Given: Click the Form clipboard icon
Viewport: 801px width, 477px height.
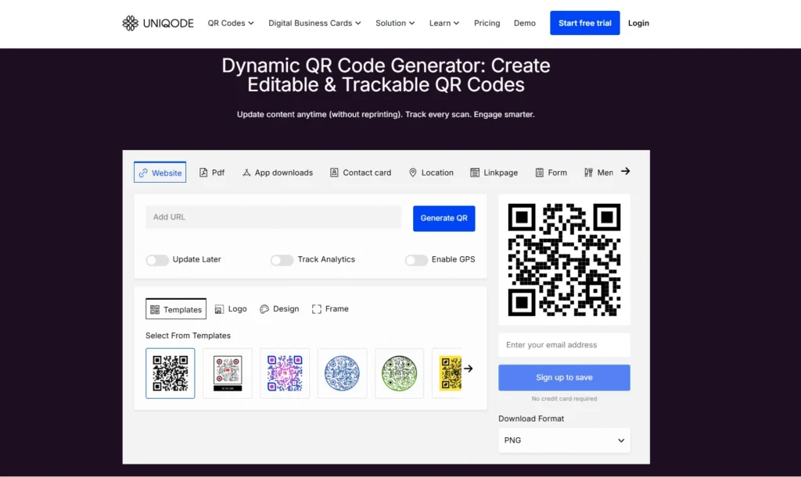Looking at the screenshot, I should tap(540, 173).
